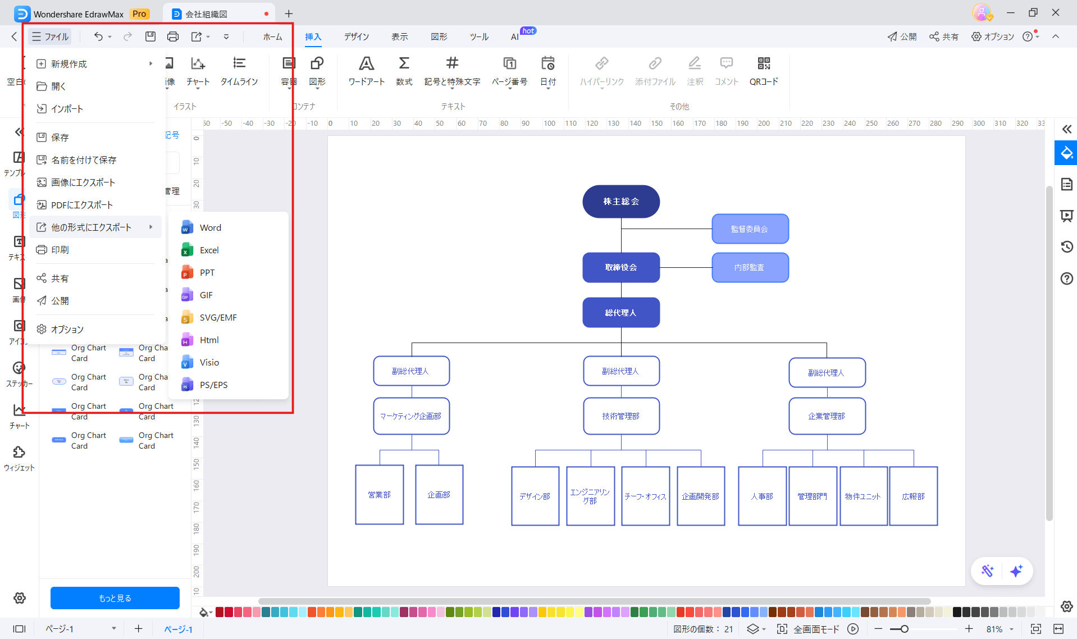
Task: Open チャート panel in left sidebar
Action: tap(19, 416)
